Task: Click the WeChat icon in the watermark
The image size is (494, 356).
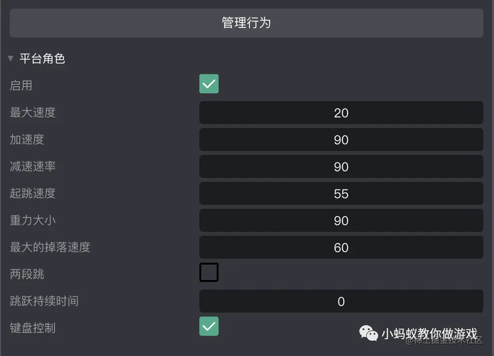Action: (x=368, y=333)
